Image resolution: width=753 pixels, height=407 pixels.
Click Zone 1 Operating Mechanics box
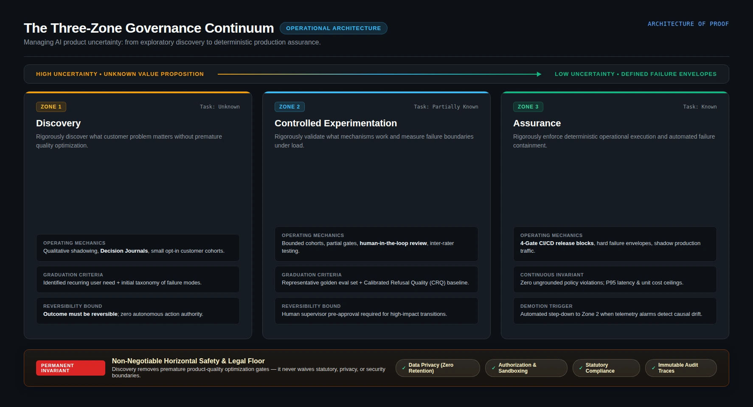138,248
